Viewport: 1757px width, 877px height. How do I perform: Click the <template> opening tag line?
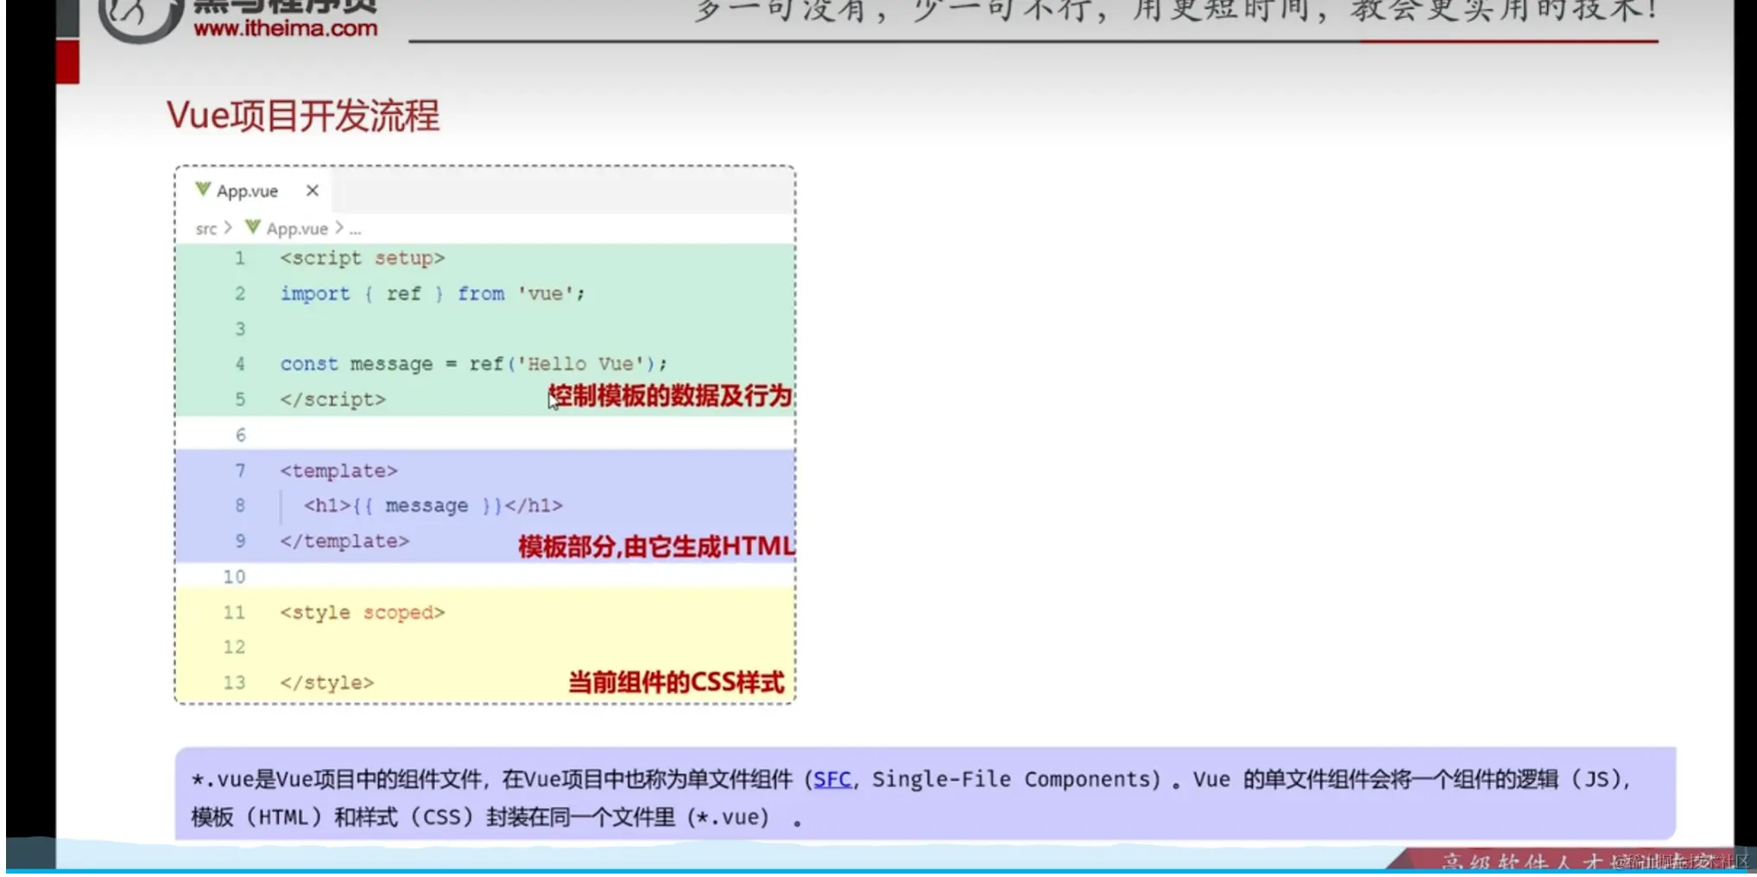coord(338,470)
